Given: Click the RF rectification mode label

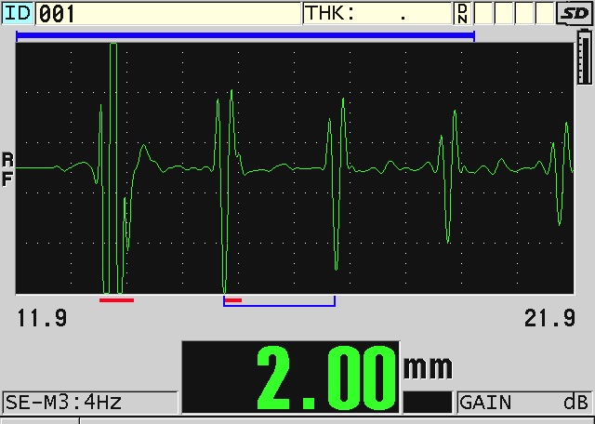Looking at the screenshot, I should point(7,170).
